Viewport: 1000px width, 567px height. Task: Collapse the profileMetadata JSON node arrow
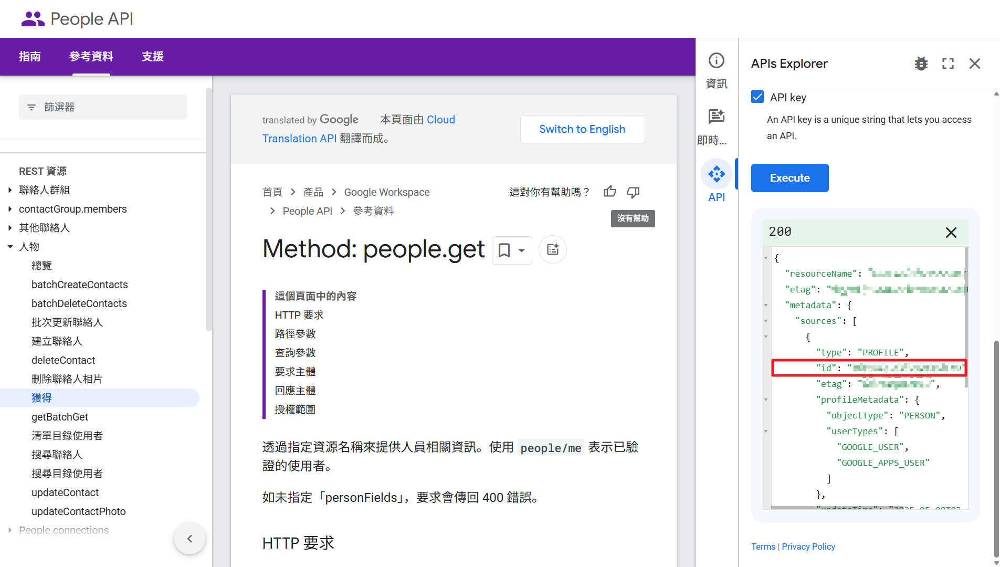[766, 400]
